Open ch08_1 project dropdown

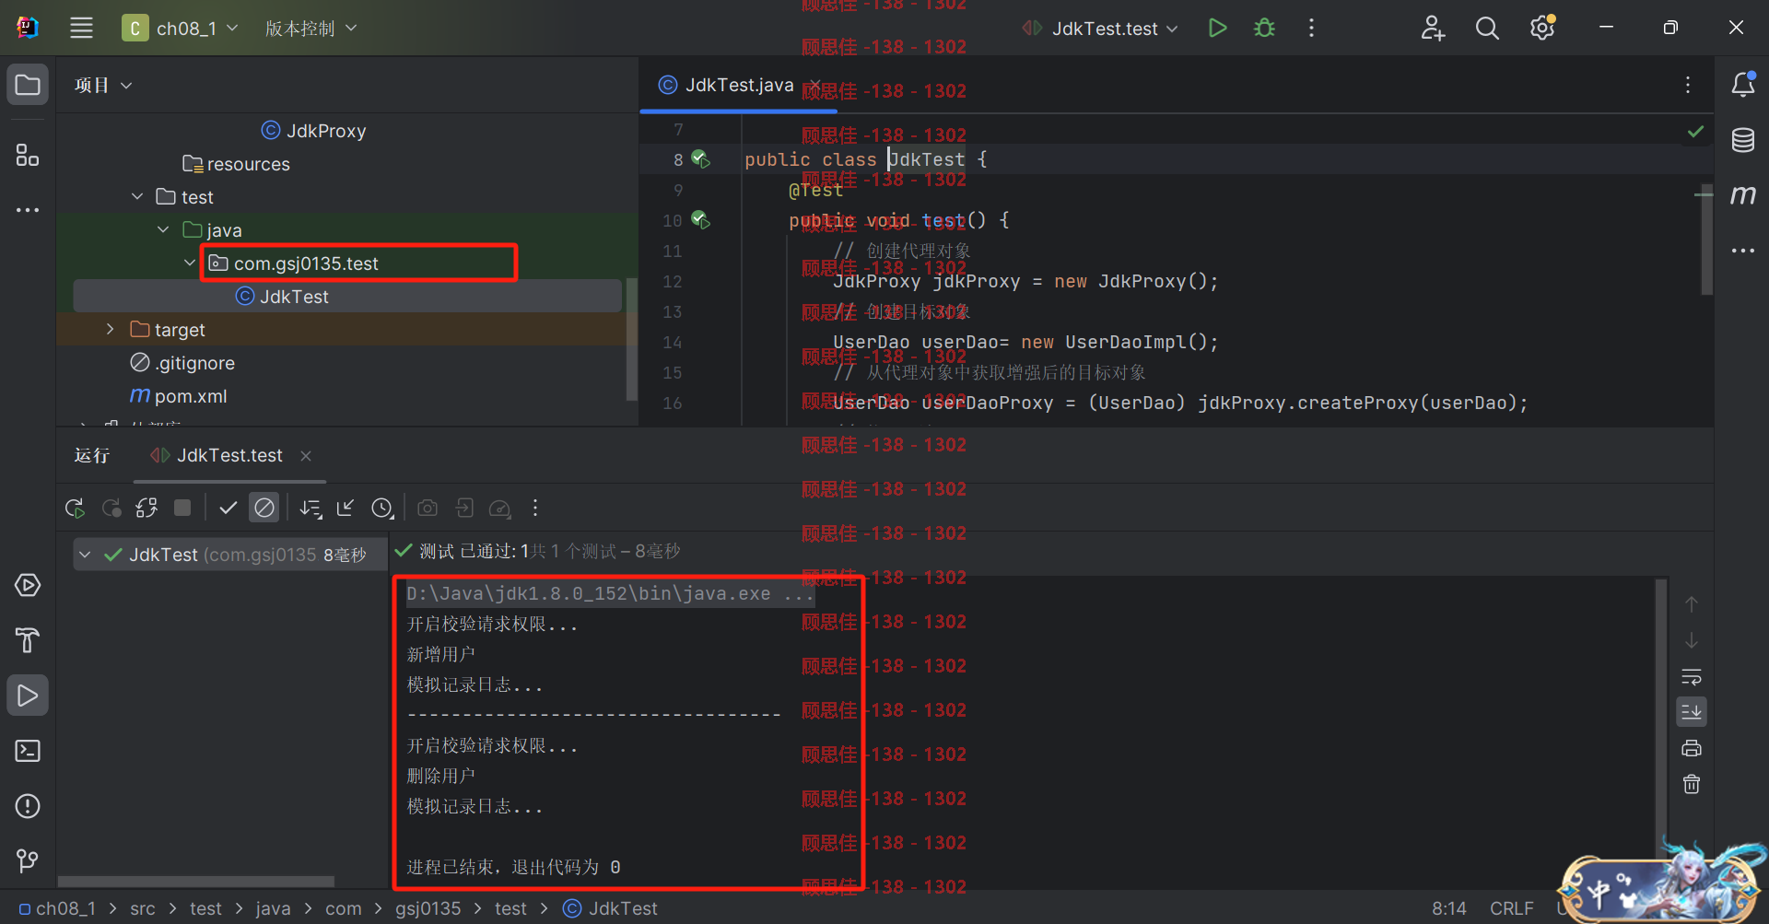[181, 29]
